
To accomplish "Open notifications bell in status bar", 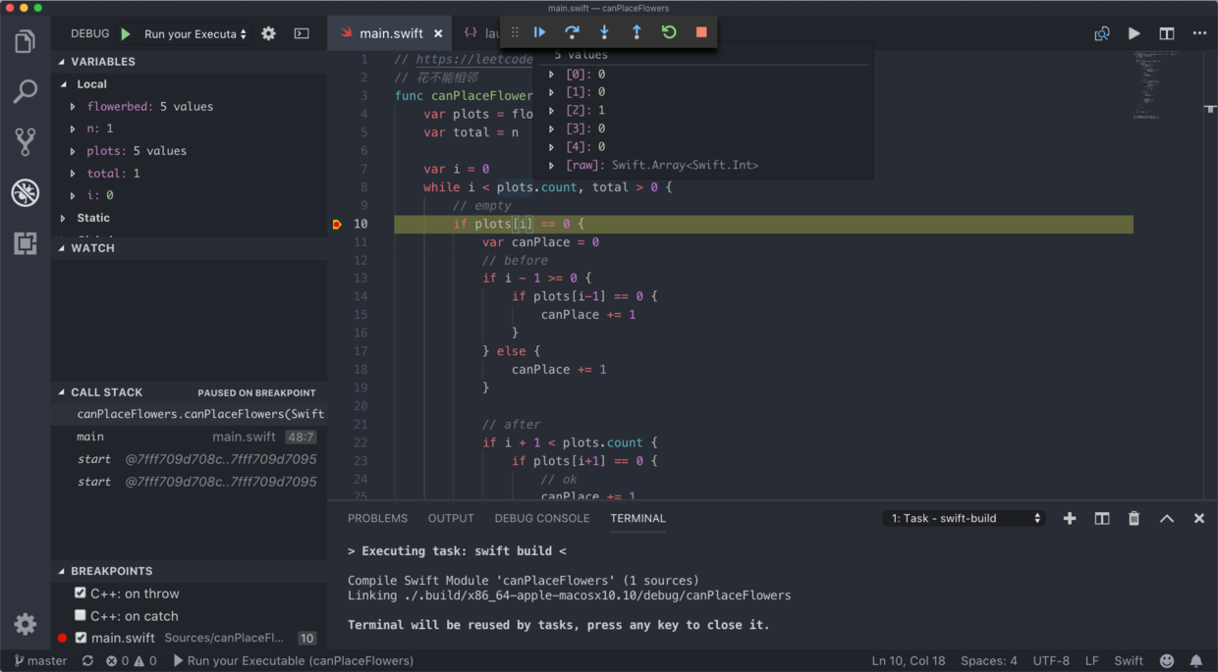I will tap(1196, 661).
